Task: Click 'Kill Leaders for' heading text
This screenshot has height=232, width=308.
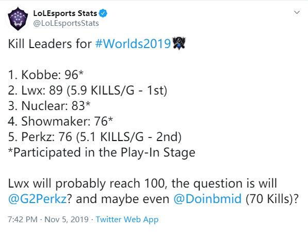Action: pos(50,44)
